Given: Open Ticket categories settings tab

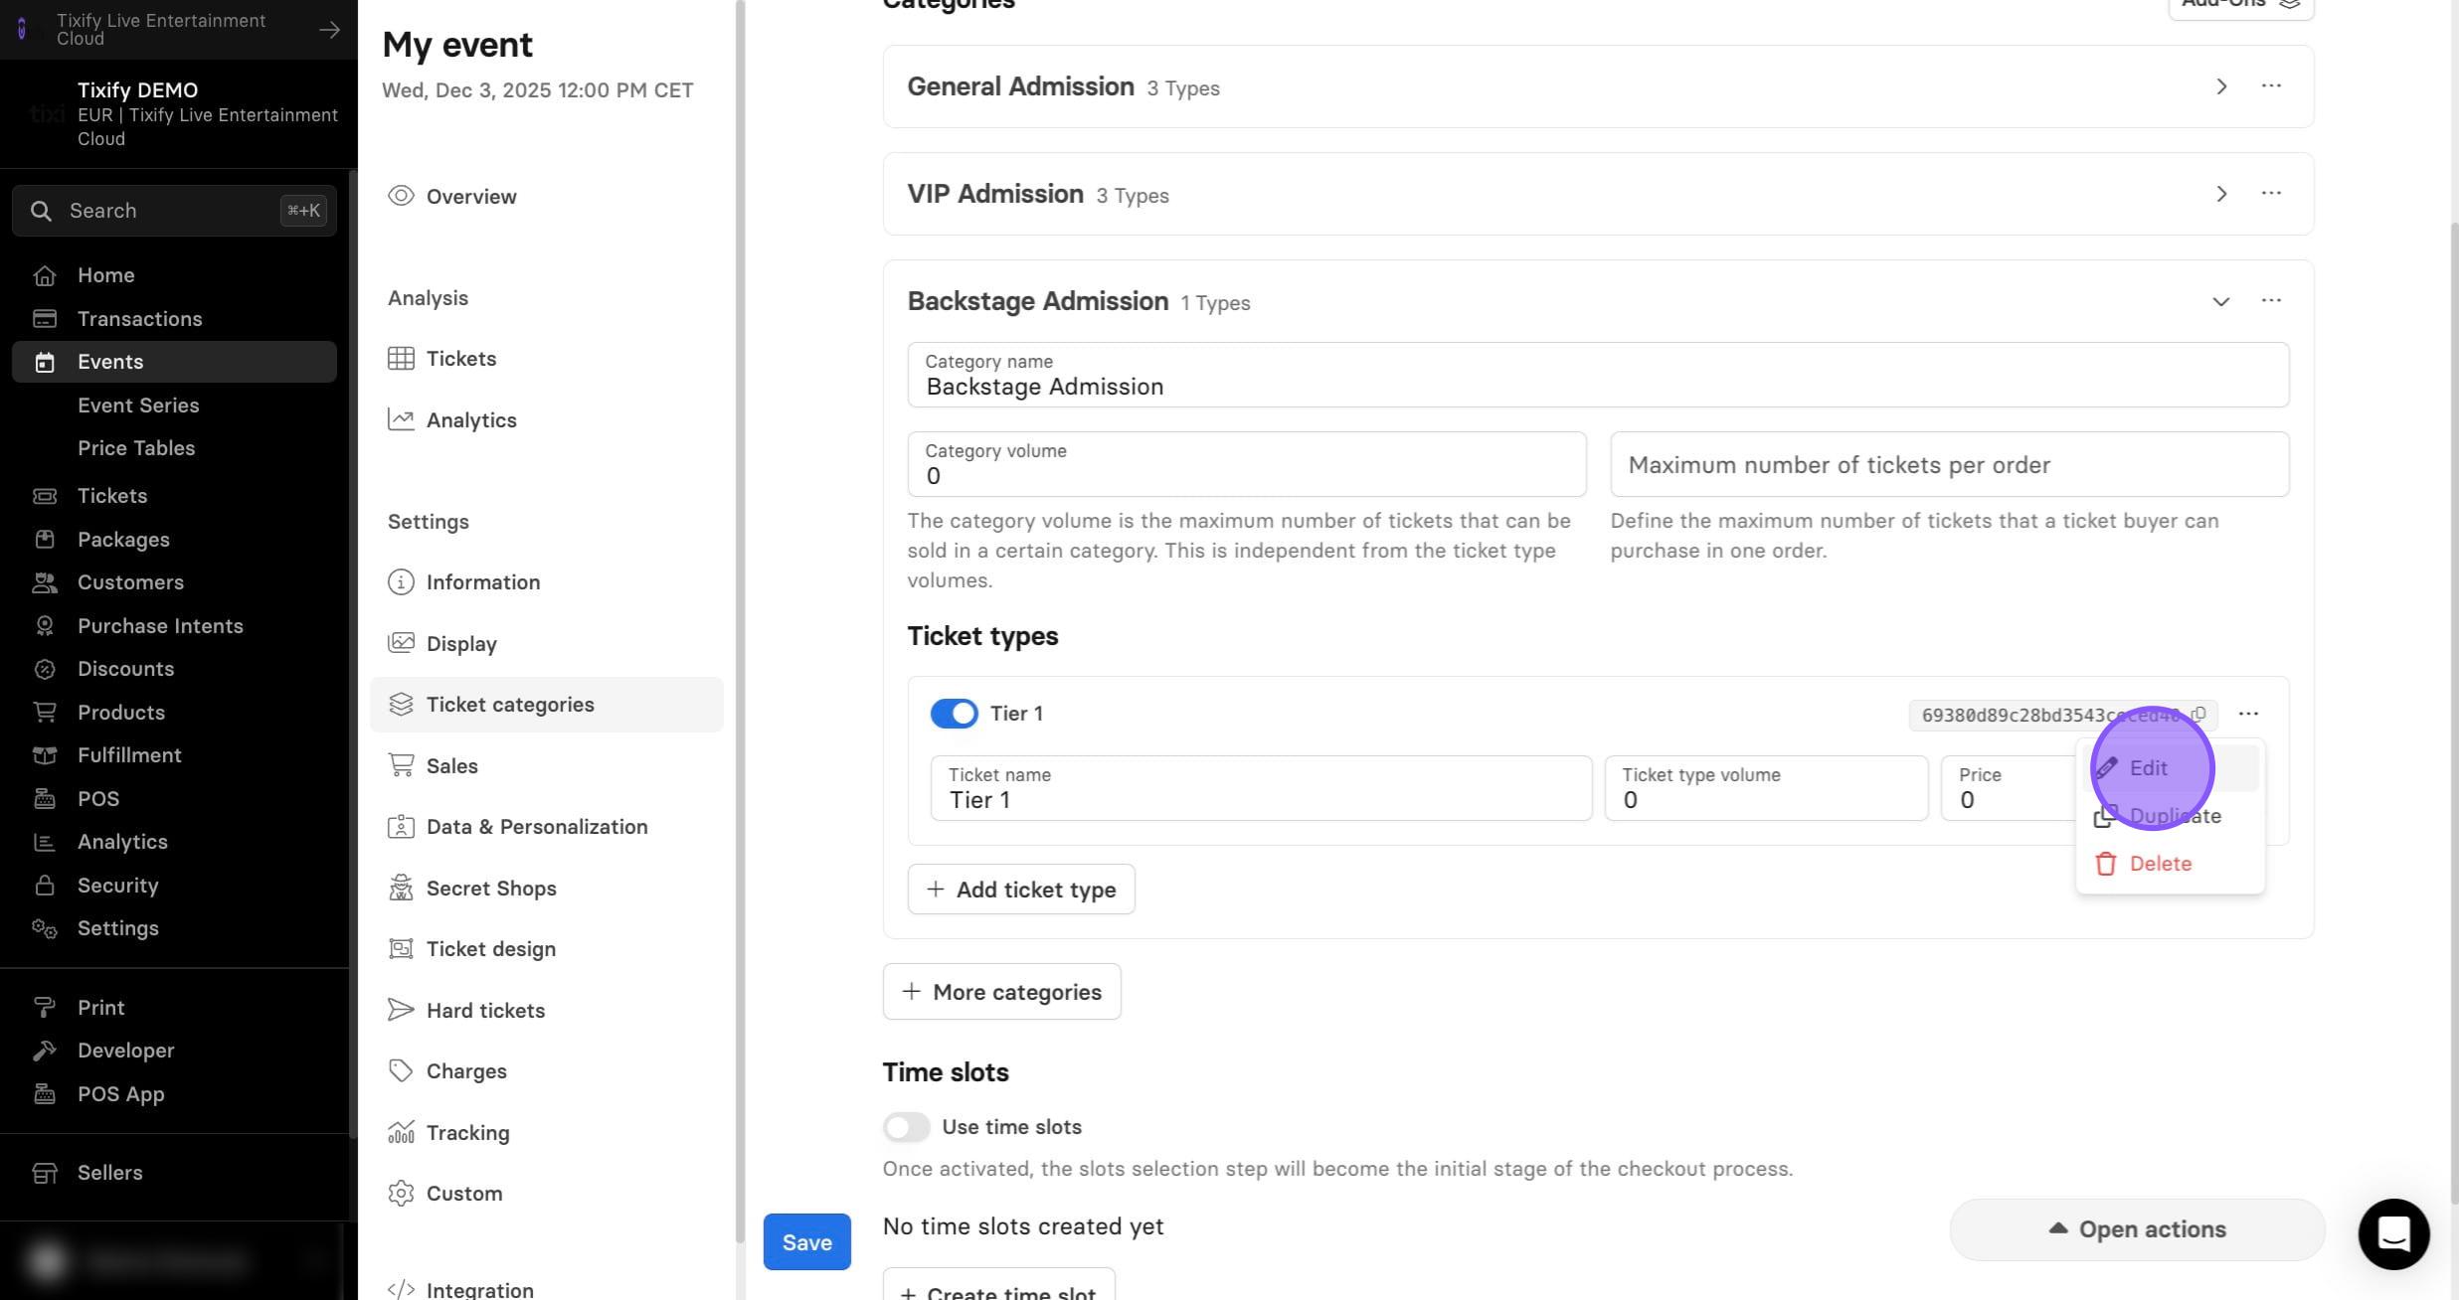Looking at the screenshot, I should pos(546,705).
